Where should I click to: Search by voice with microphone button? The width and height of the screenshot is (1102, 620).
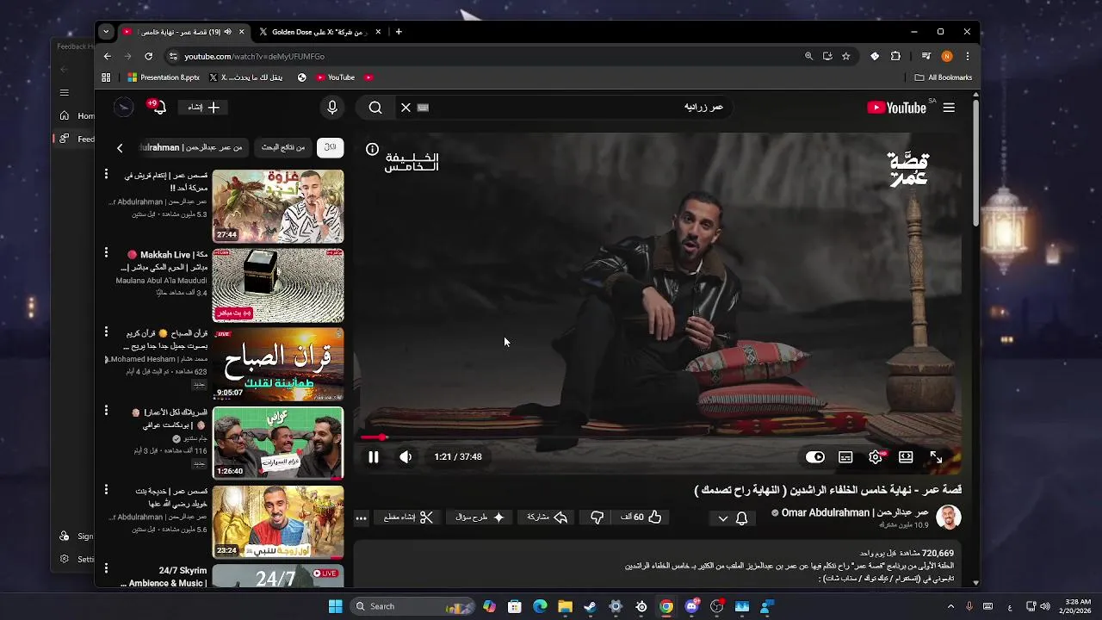332,108
